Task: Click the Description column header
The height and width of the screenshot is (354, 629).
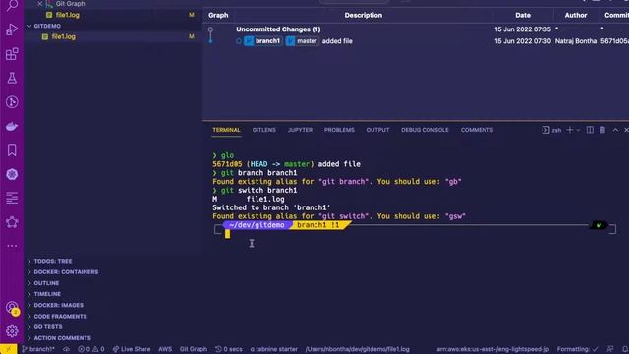Action: tap(363, 16)
